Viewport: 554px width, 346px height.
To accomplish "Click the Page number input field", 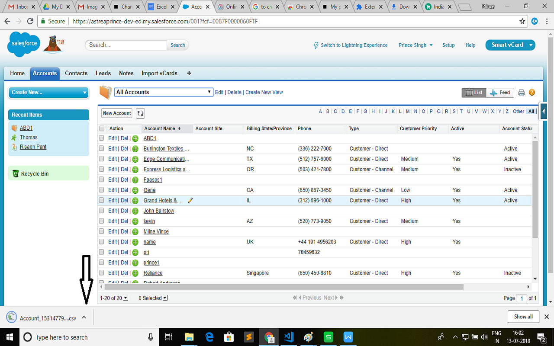I will tap(522, 298).
